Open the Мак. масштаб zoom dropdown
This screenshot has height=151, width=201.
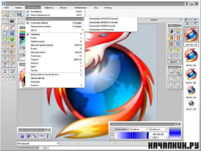click(x=38, y=143)
